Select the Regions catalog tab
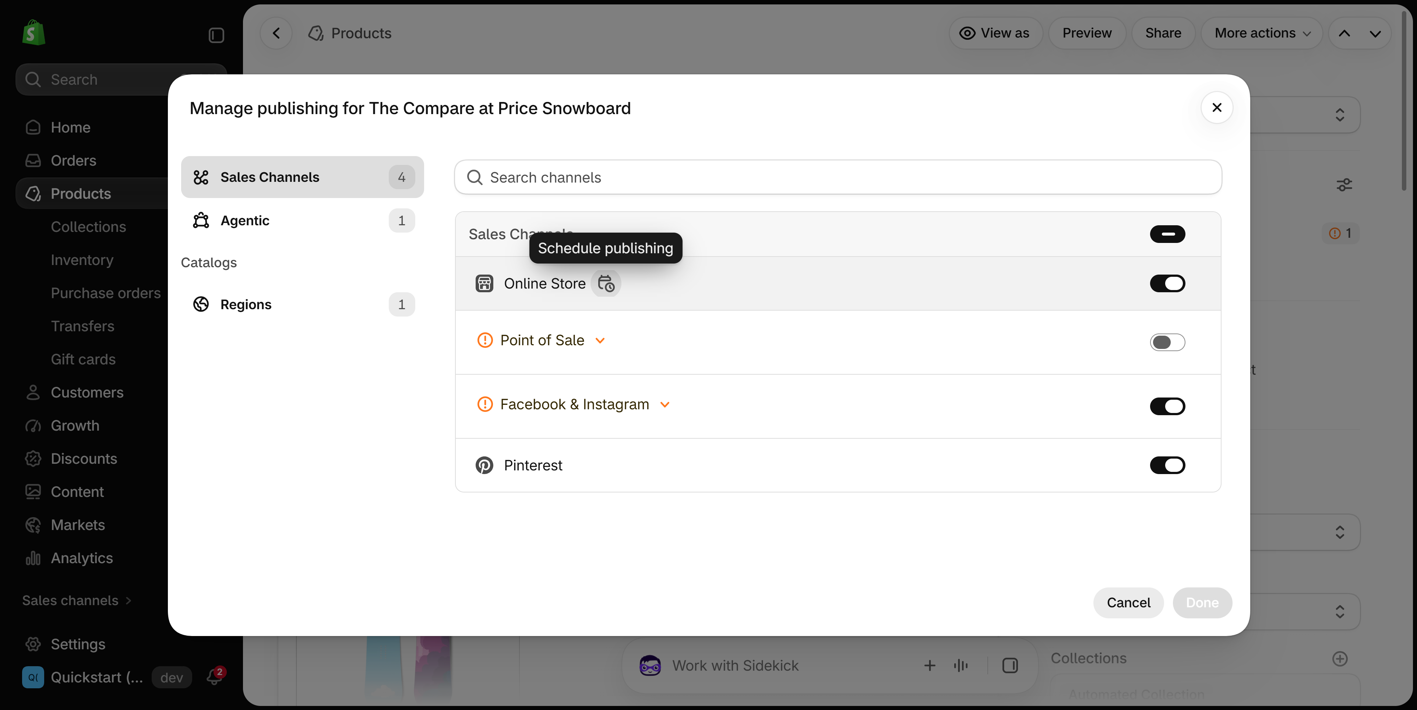Screen dimensions: 1417x710 click(302, 304)
